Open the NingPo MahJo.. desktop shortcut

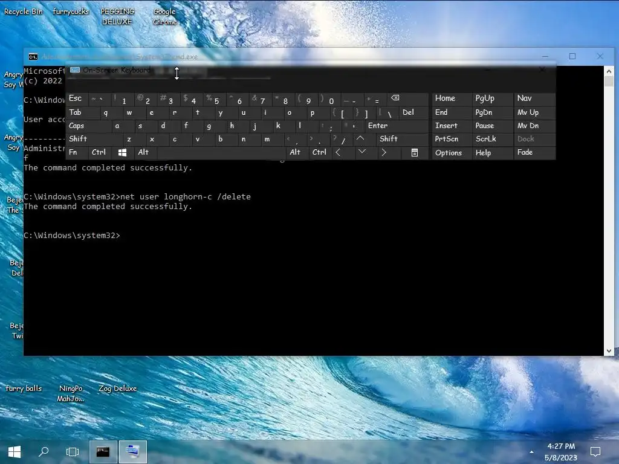tap(71, 393)
